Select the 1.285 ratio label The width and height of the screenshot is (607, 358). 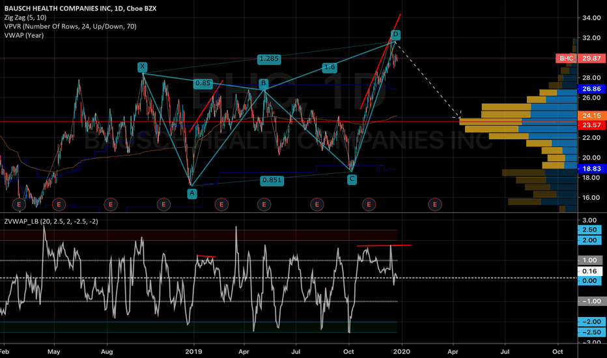pos(269,59)
